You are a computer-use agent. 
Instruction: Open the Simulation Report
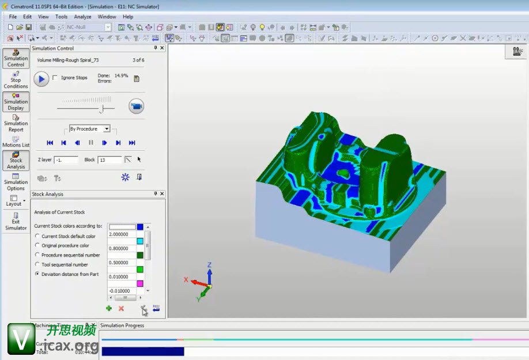click(x=16, y=123)
